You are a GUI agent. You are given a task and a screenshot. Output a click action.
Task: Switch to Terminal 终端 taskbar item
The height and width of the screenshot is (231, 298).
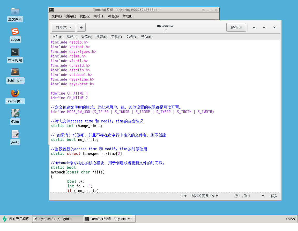(x=110, y=219)
